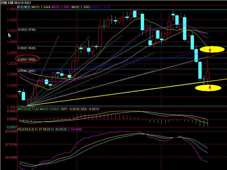Open the KDJ tab in the top bar
The image size is (227, 170).
(28, 3)
